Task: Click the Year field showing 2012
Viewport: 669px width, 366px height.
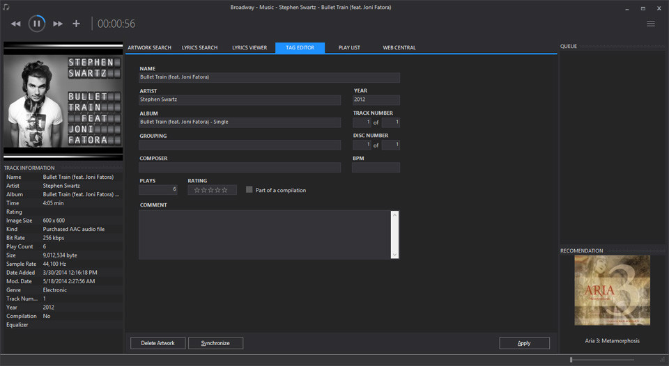Action: tap(376, 100)
